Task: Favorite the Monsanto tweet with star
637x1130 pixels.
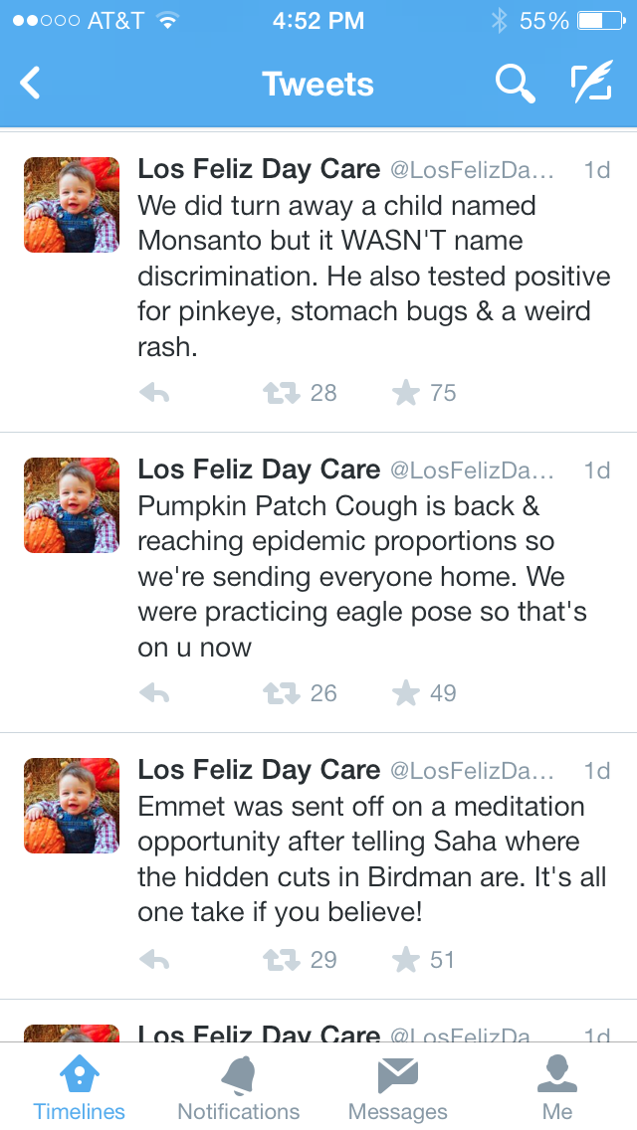Action: coord(406,394)
